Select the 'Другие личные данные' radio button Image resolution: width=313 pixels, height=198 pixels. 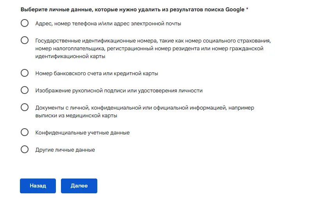(25, 149)
